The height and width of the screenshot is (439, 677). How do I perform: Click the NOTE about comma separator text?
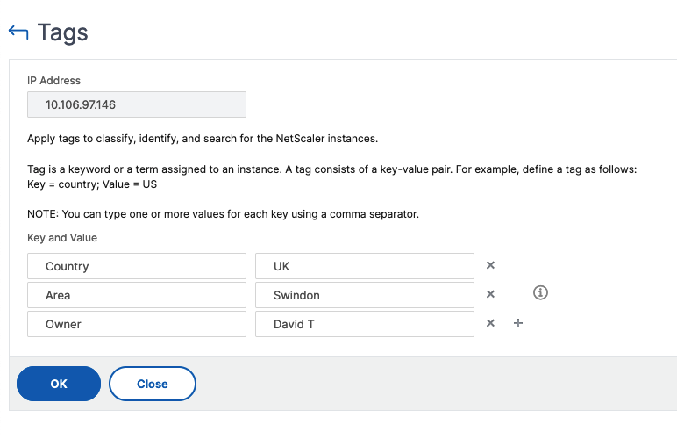point(224,214)
